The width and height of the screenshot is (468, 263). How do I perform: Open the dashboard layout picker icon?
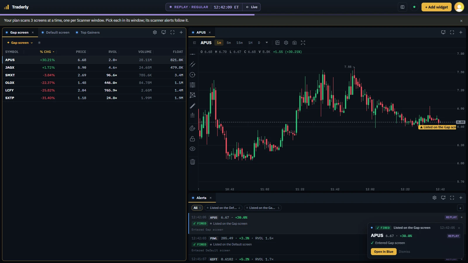(402, 7)
